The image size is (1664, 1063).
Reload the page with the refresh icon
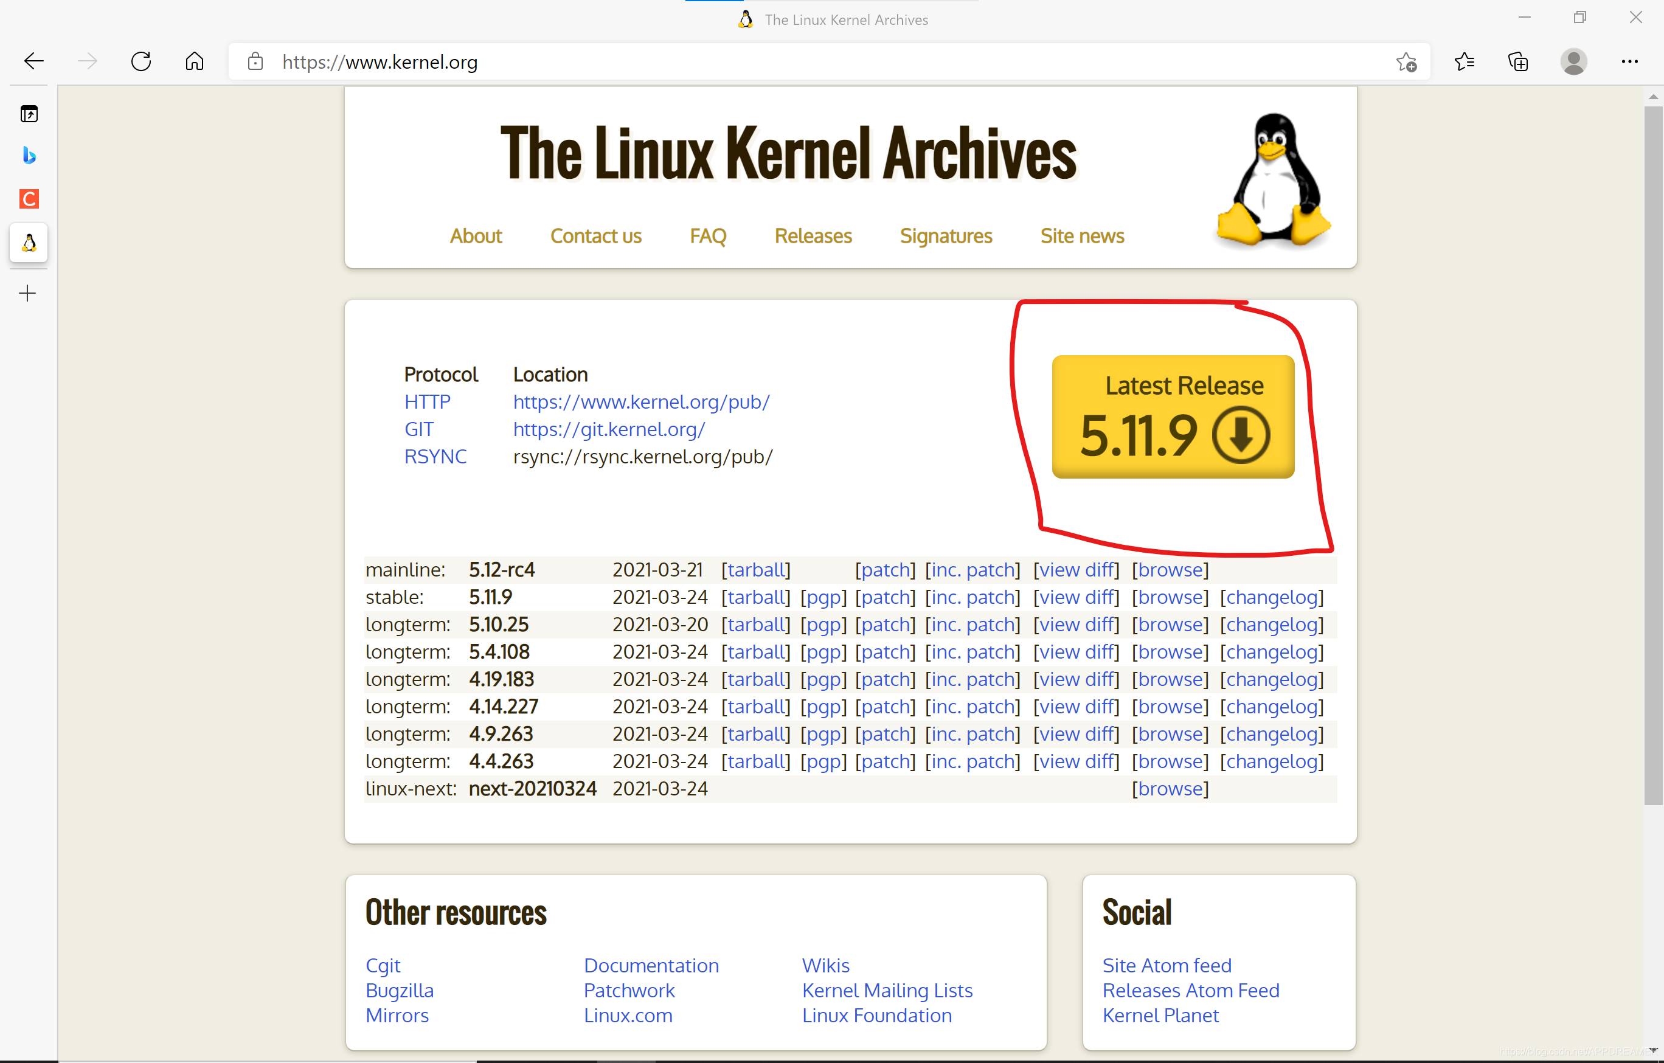point(141,61)
